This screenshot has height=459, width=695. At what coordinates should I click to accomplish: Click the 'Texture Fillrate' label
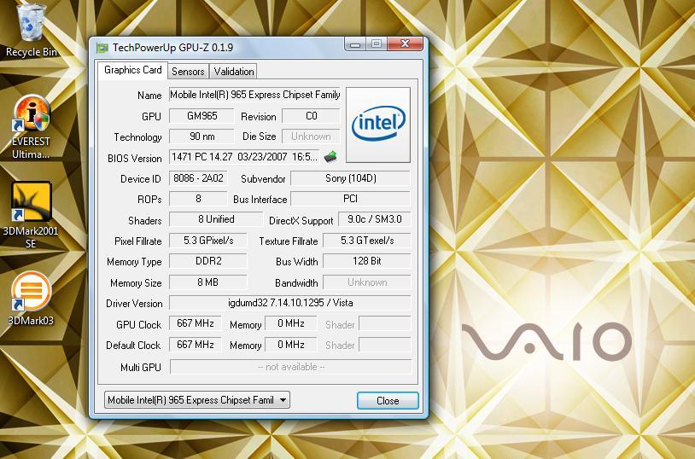pos(289,241)
